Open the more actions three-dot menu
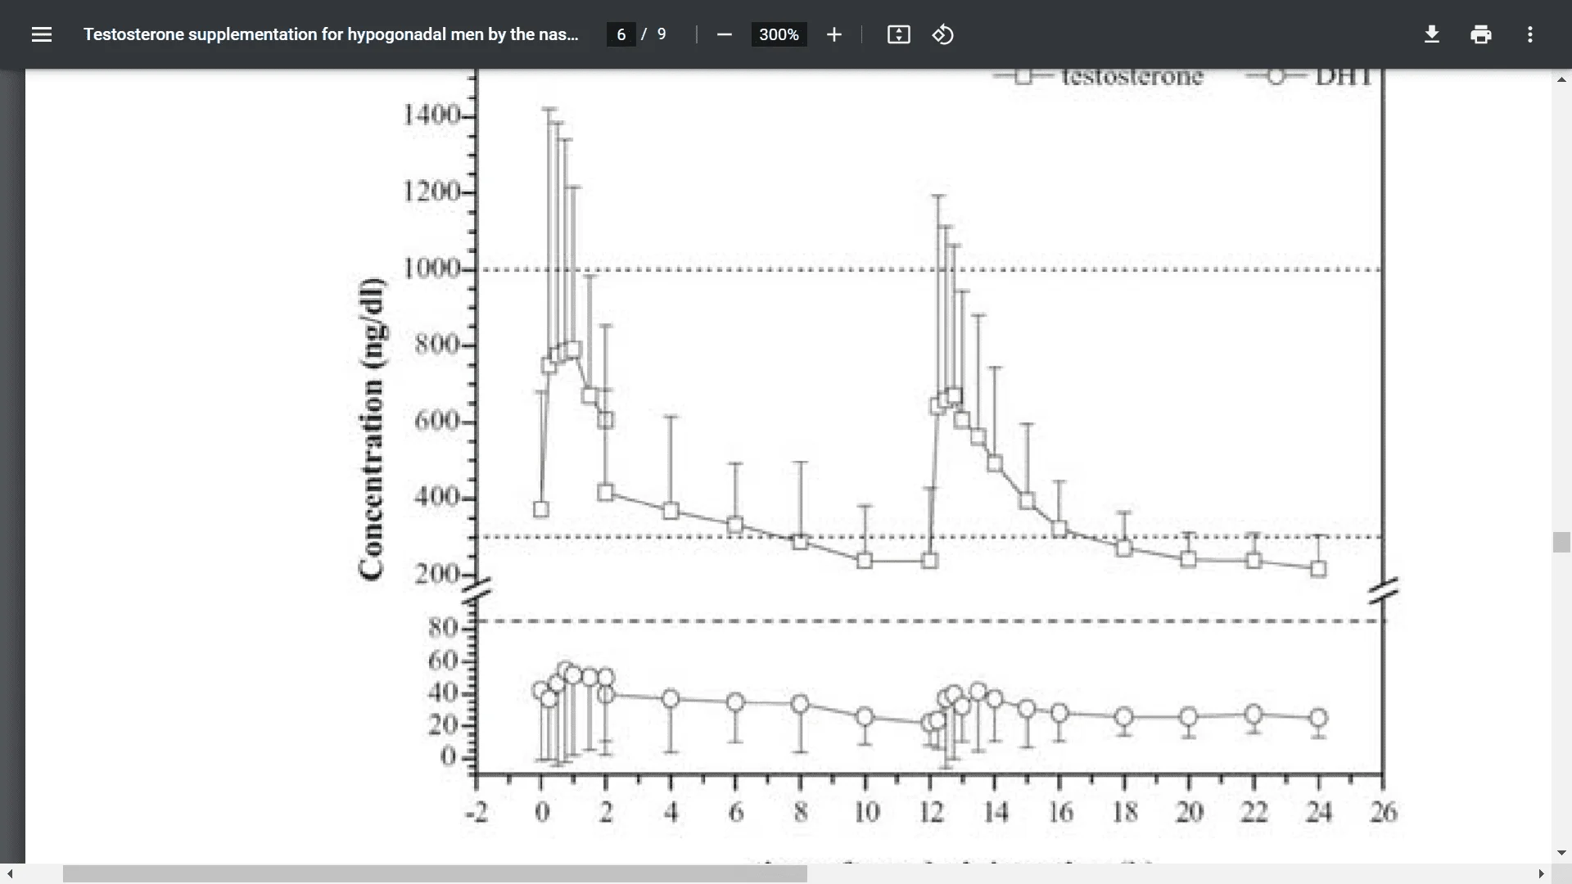The height and width of the screenshot is (884, 1572). pyautogui.click(x=1529, y=34)
